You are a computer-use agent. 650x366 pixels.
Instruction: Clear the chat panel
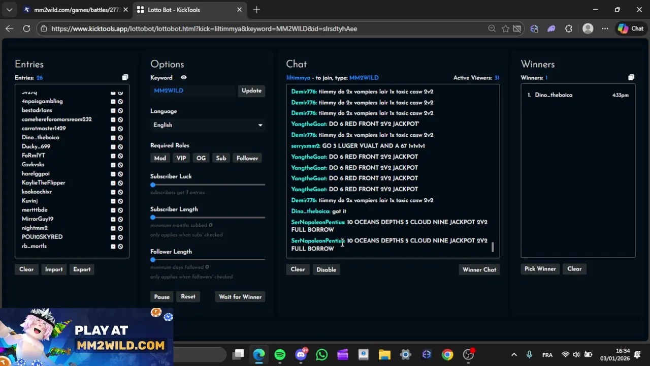pyautogui.click(x=298, y=269)
